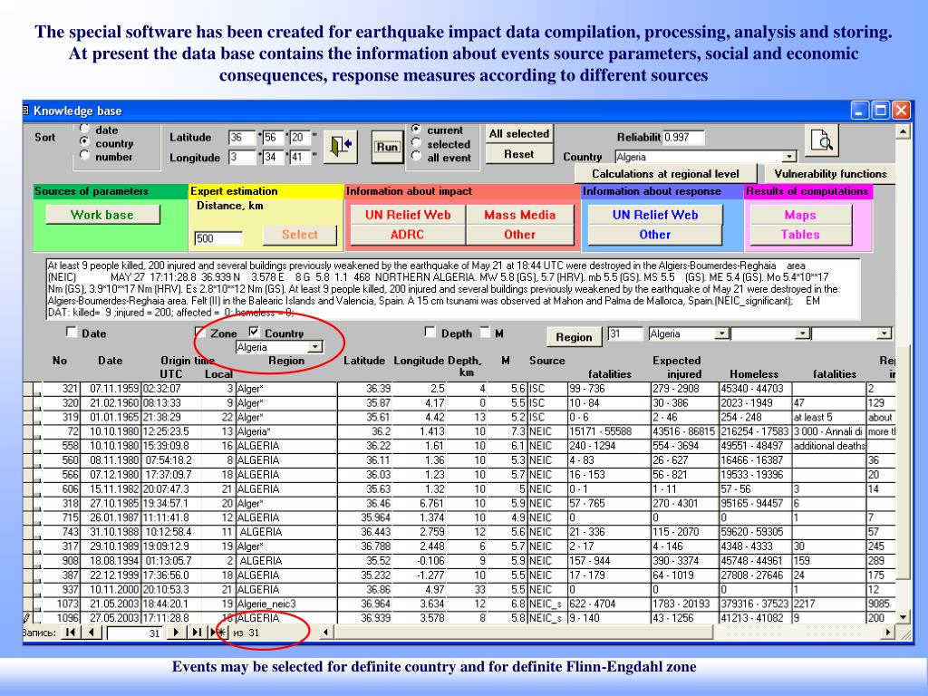Click Knowledge base title bar icon

click(26, 110)
